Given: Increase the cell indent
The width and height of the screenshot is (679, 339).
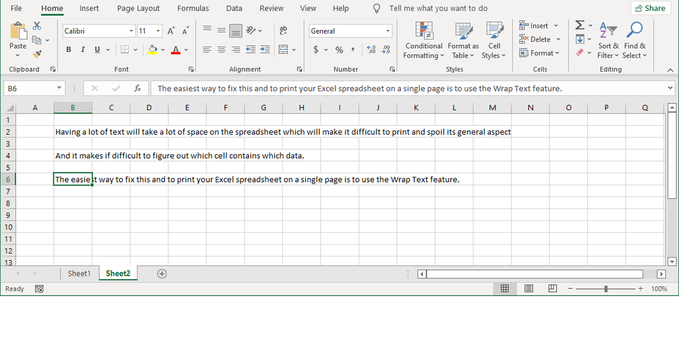Looking at the screenshot, I should click(265, 50).
